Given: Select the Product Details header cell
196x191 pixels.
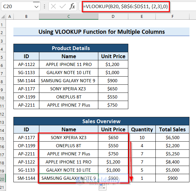Looking at the screenshot, I should click(x=71, y=48).
